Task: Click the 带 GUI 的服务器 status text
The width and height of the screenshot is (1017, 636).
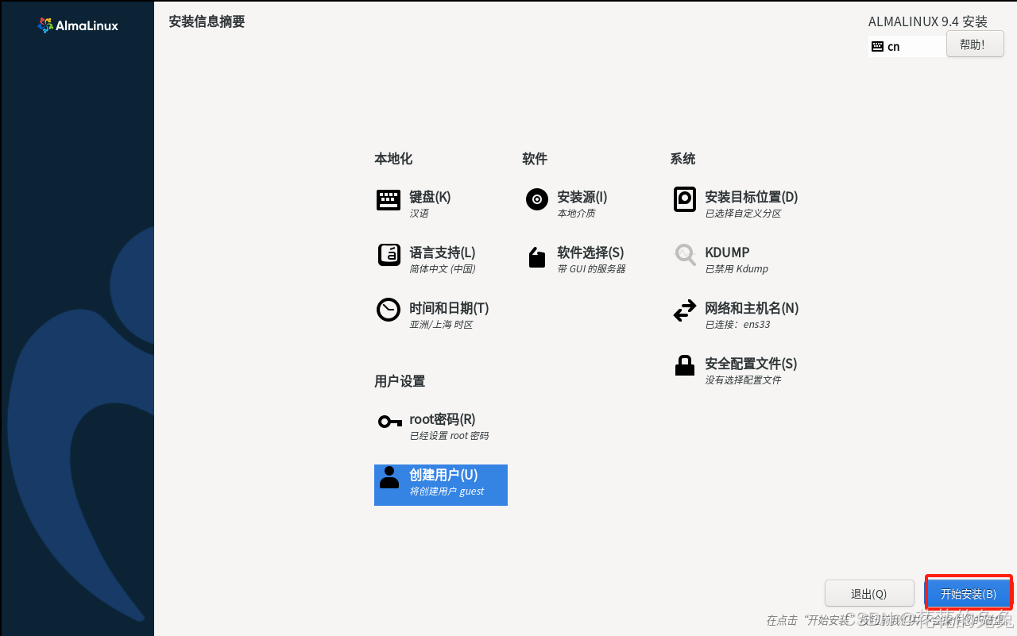Action: point(591,269)
